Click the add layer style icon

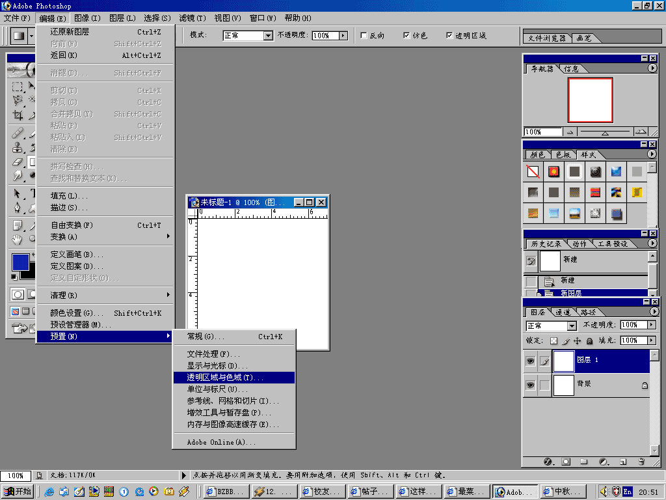tap(548, 462)
